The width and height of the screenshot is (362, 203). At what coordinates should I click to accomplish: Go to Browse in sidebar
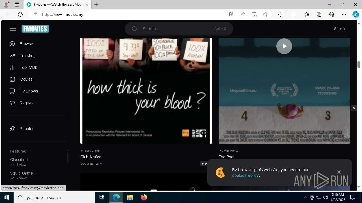point(26,44)
